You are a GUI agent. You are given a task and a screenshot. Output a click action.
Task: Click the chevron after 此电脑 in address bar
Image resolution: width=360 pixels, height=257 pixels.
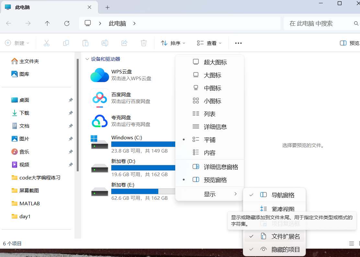pos(134,23)
